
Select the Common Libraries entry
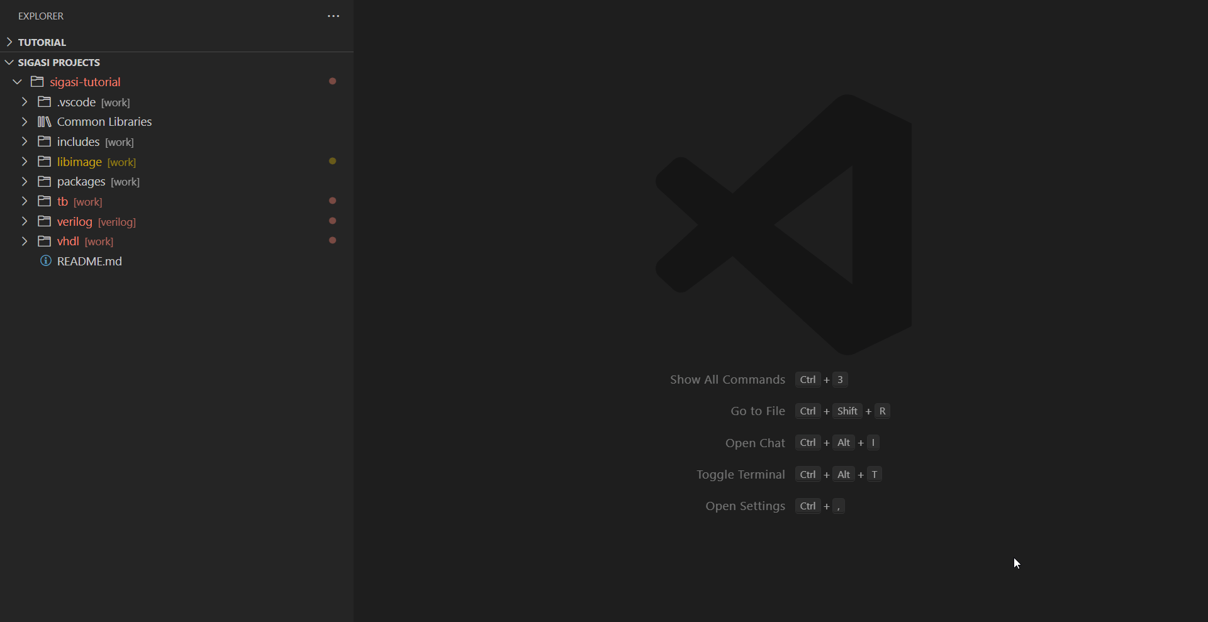(x=104, y=121)
